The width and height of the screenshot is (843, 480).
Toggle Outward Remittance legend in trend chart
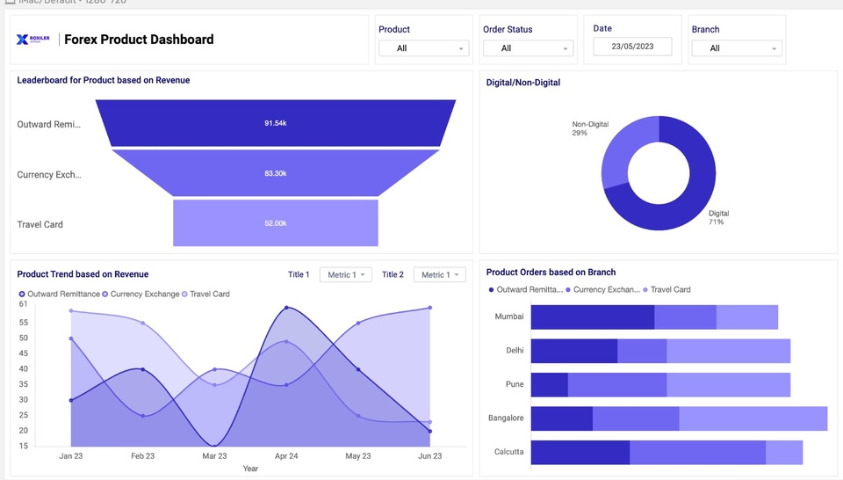pyautogui.click(x=60, y=294)
